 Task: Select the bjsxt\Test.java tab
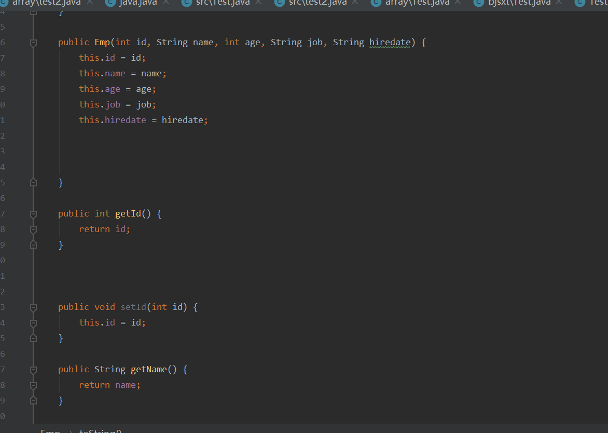pyautogui.click(x=520, y=3)
